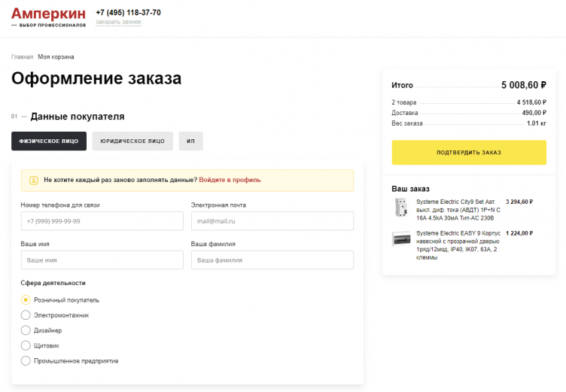Click the item price 1 224,00 ₽
The image size is (566, 392).
(519, 233)
